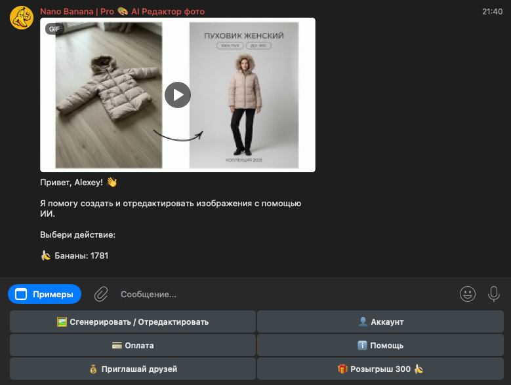Open the attachment paperclip menu
511x385 pixels.
(x=100, y=294)
